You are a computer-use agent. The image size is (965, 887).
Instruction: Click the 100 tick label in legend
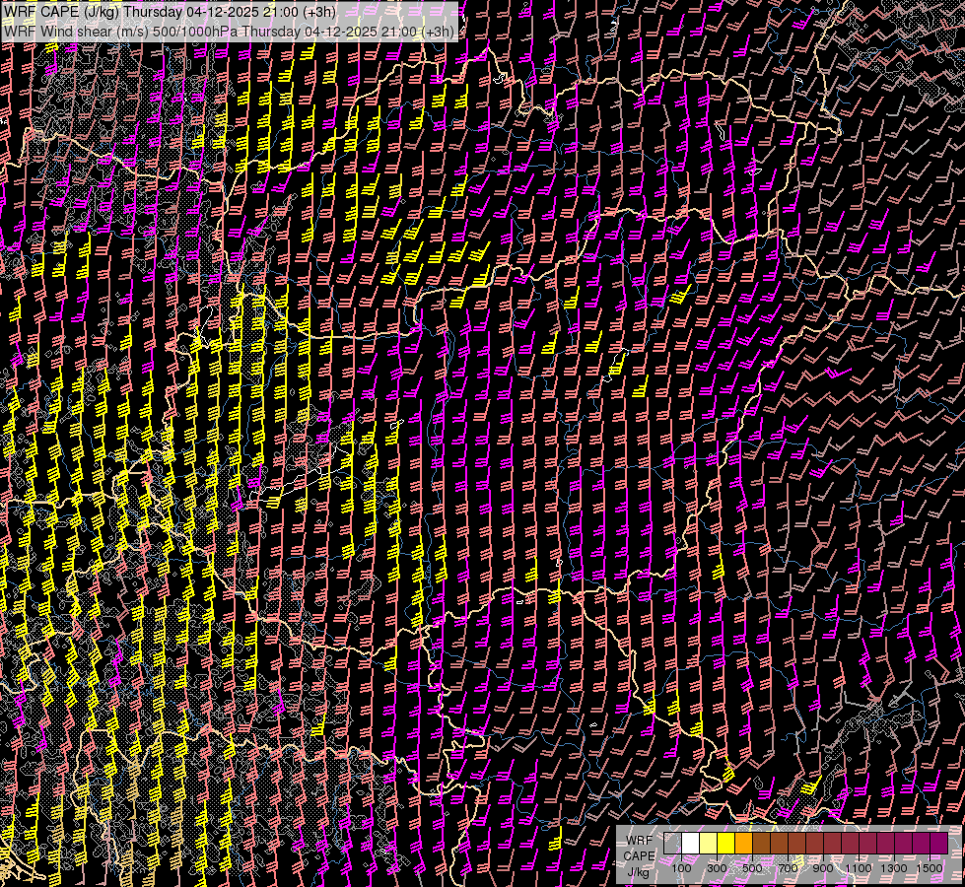[x=681, y=868]
